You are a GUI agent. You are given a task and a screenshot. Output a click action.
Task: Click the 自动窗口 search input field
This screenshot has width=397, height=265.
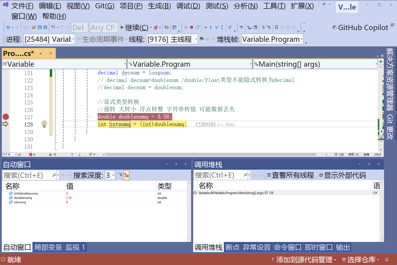[27, 175]
